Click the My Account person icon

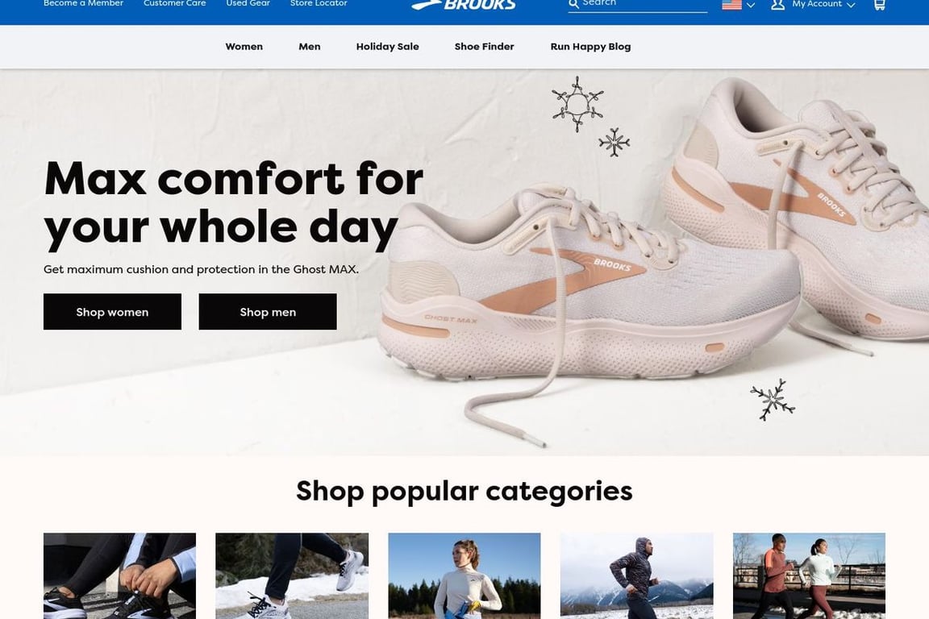click(x=778, y=4)
